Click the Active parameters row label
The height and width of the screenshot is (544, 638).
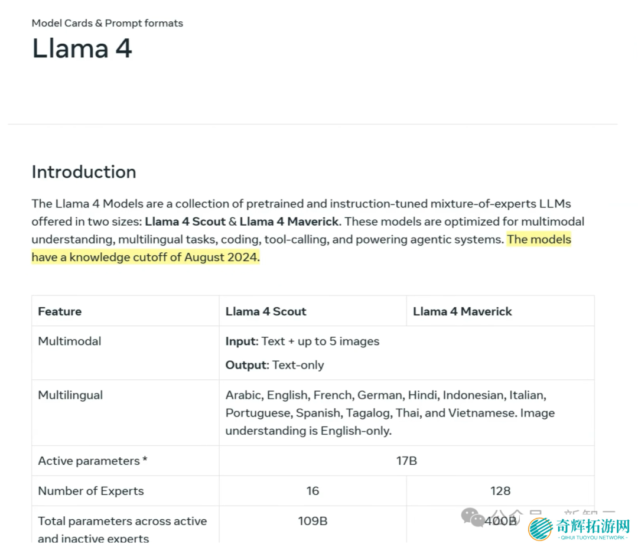93,461
